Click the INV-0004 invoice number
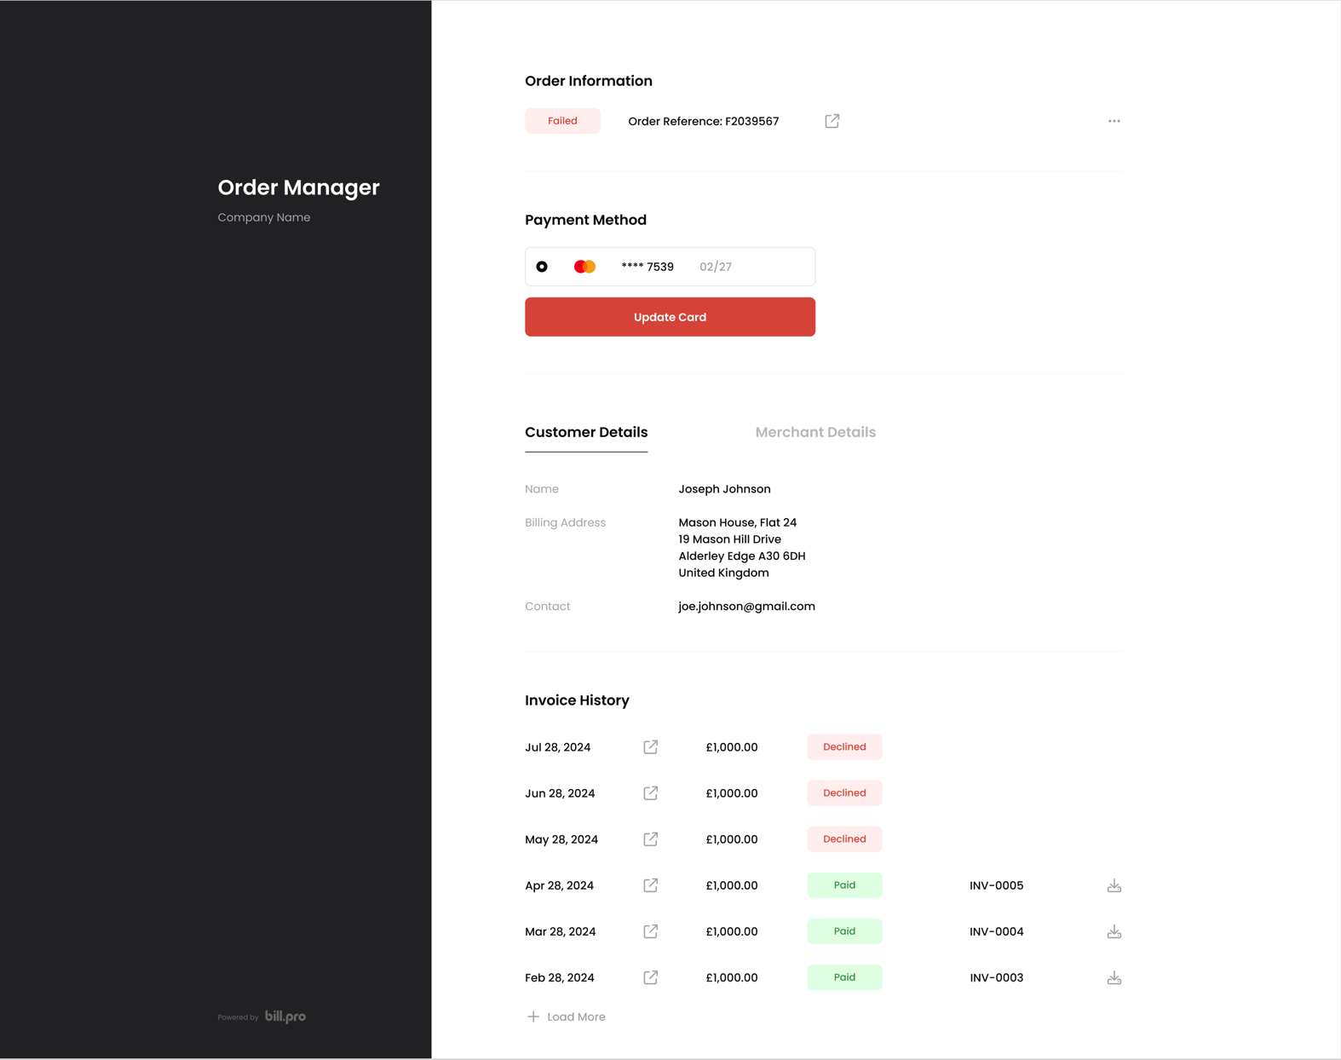Viewport: 1341px width, 1060px height. pyautogui.click(x=996, y=931)
